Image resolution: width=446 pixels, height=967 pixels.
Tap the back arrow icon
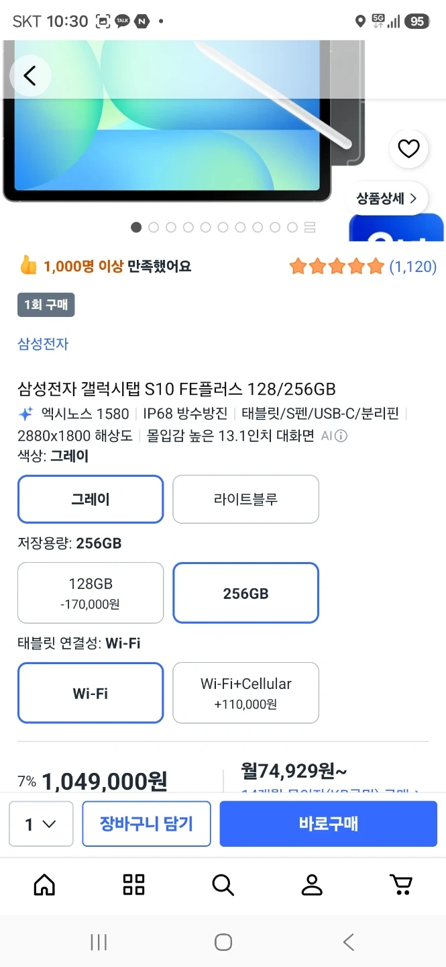coord(30,76)
